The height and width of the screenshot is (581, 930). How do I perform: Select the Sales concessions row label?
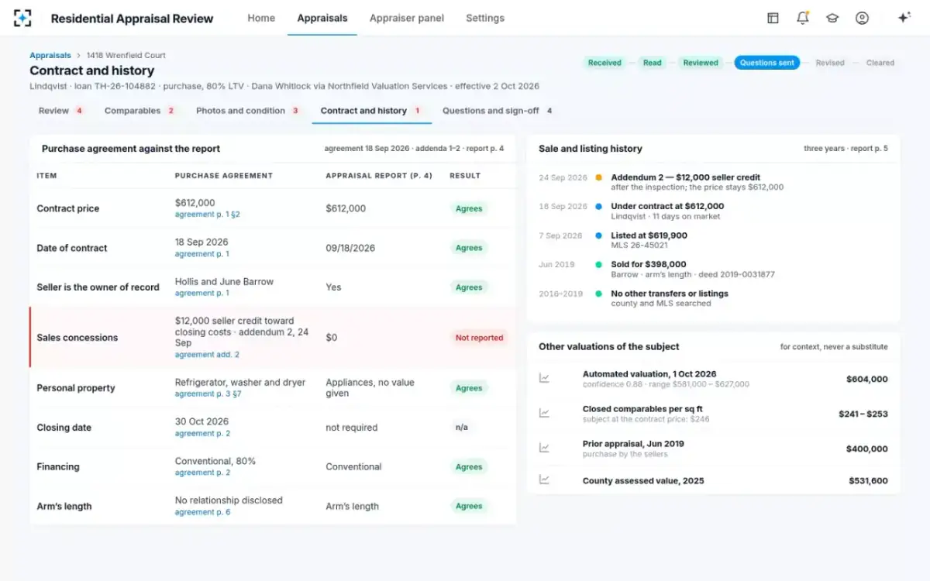(77, 338)
